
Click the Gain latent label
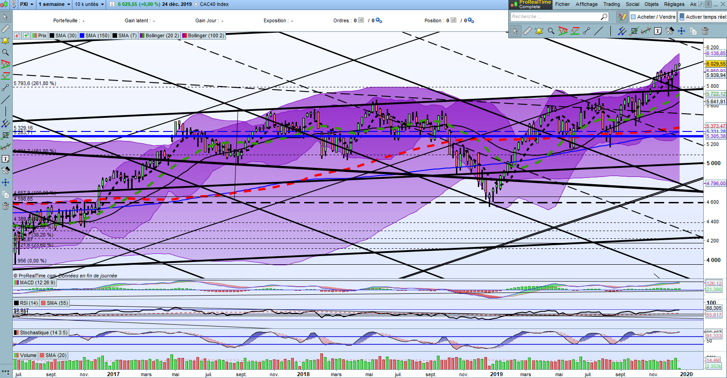[138, 20]
